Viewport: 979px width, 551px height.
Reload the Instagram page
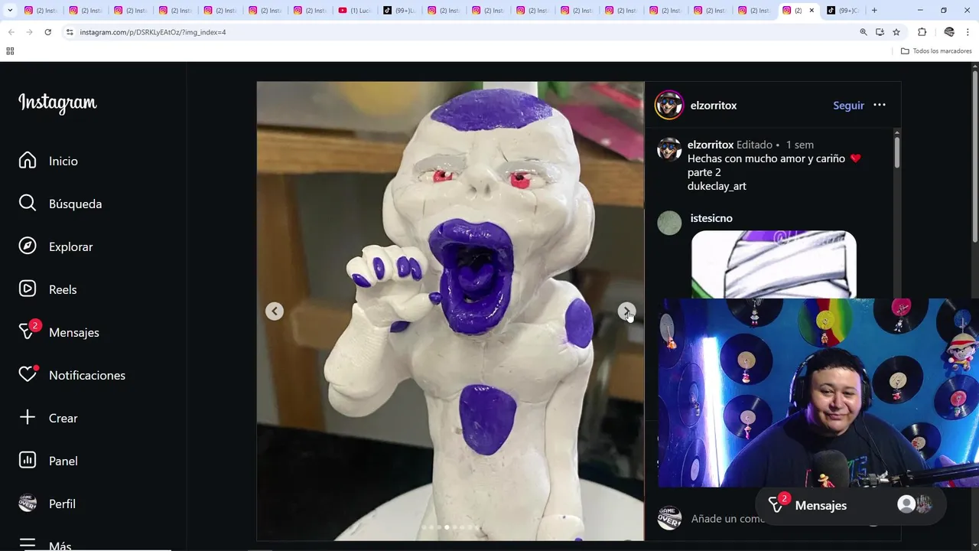coord(47,32)
